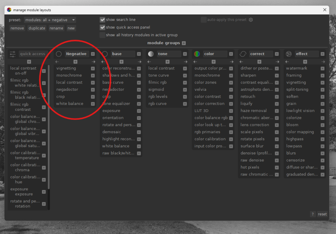Close the manage module layouts window
Viewport: 336px width, 234px height.
pyautogui.click(x=325, y=10)
